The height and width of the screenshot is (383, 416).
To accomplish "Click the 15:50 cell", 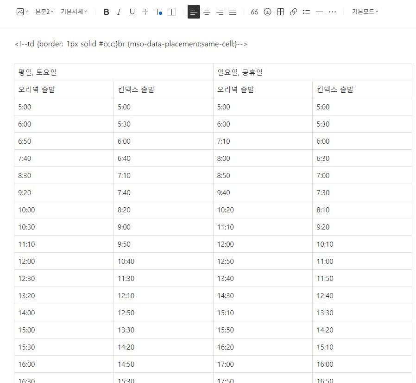I will [263, 330].
